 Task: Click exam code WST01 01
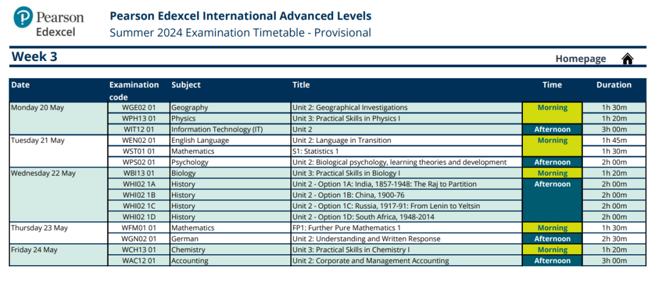[139, 151]
